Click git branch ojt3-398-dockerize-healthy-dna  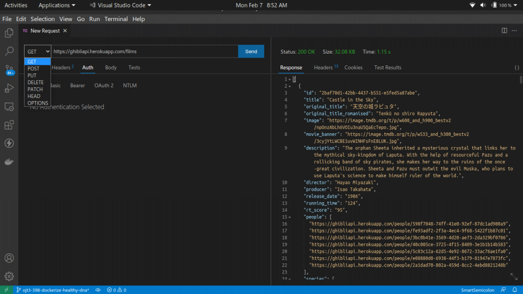point(53,290)
